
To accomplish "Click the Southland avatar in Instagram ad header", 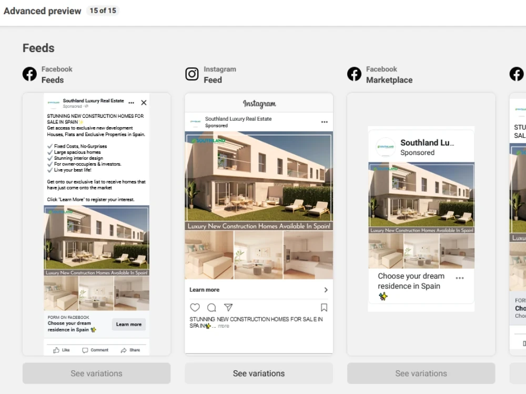I will coord(196,122).
